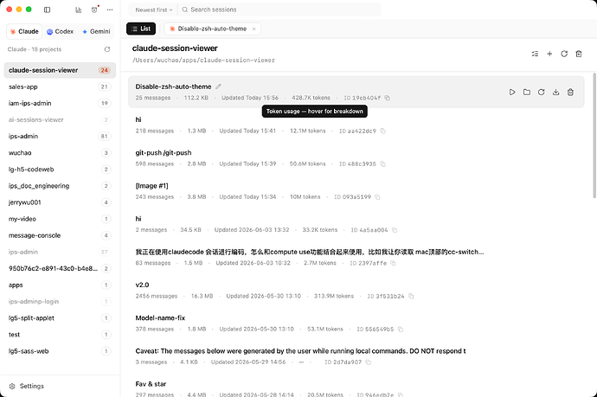Copy session ID 556549b5
Screen dimensions: 597x397
pyautogui.click(x=400, y=330)
